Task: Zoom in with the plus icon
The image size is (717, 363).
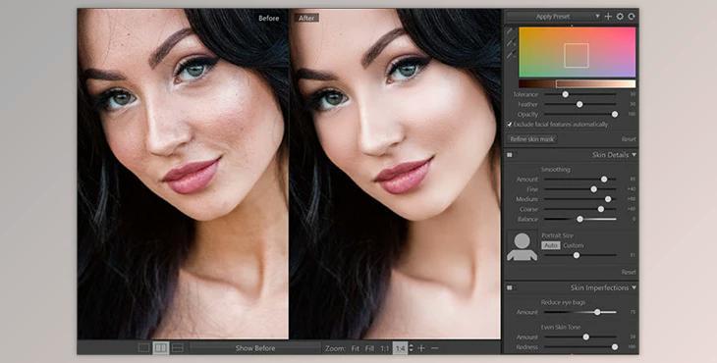Action: (x=421, y=348)
